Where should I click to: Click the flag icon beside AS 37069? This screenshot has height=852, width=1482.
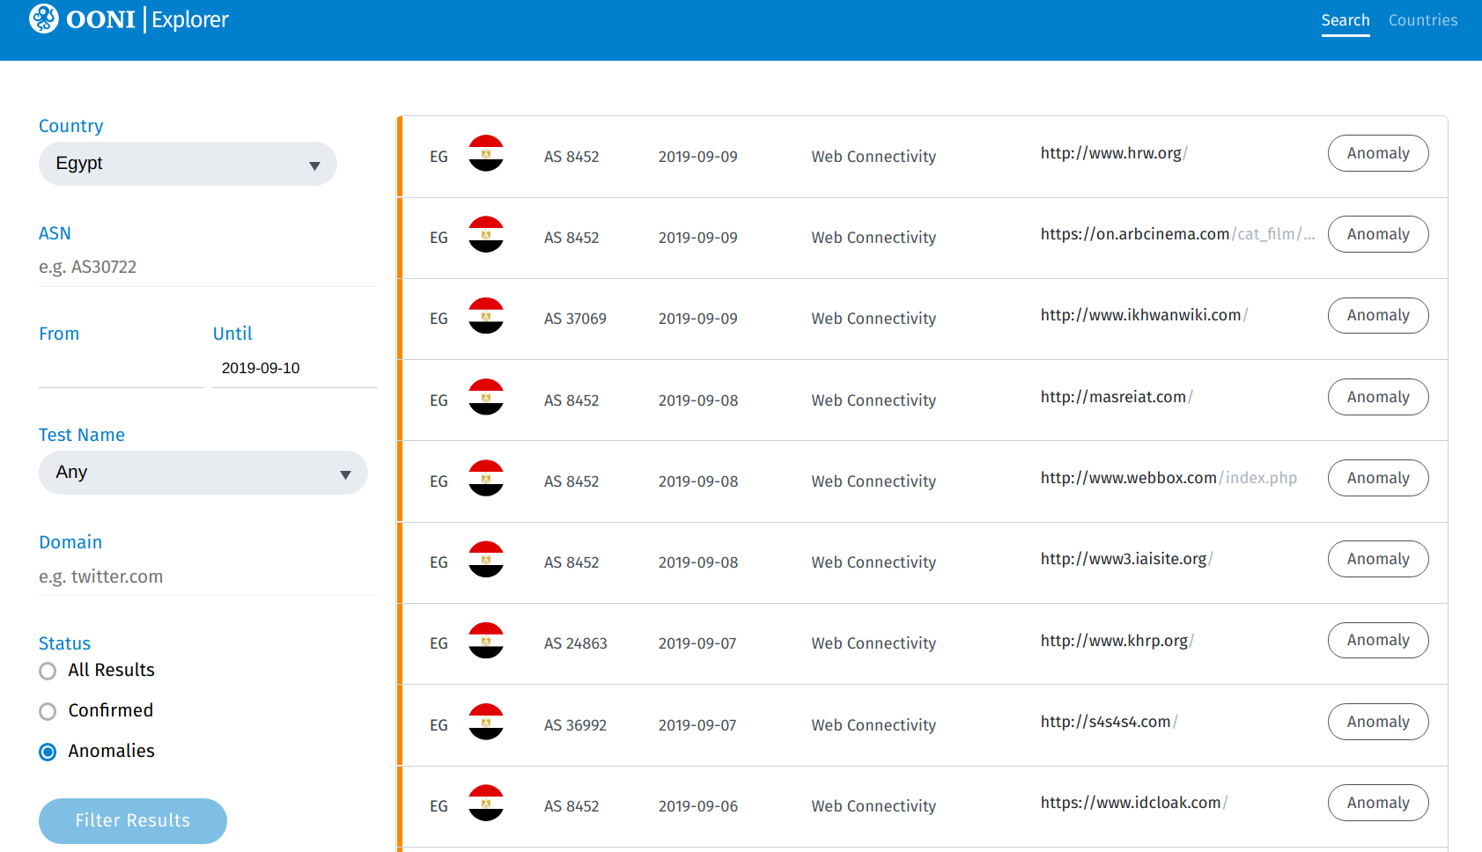click(x=485, y=316)
